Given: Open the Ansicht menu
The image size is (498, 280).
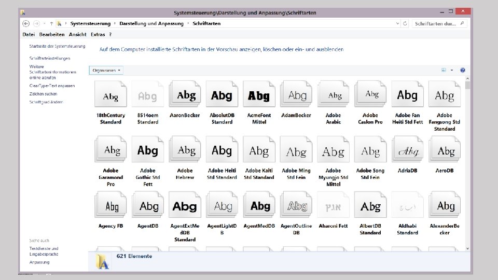Looking at the screenshot, I should pyautogui.click(x=77, y=34).
